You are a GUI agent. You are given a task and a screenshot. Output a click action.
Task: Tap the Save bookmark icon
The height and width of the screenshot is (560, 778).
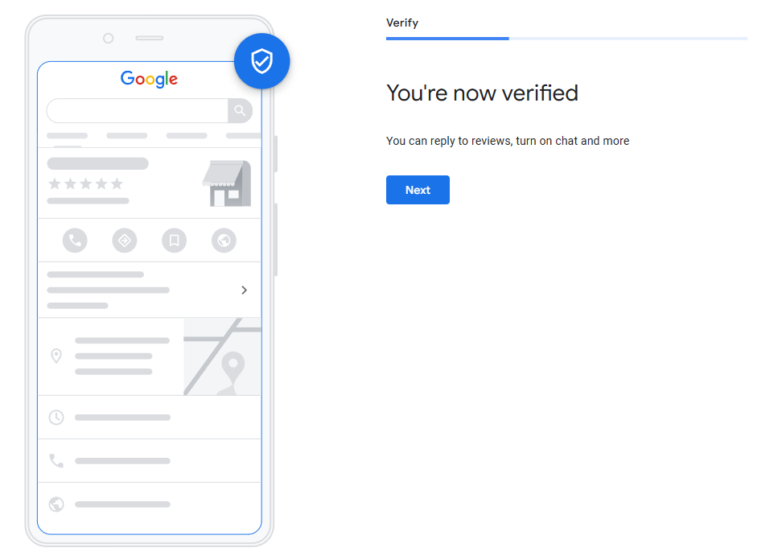pyautogui.click(x=174, y=240)
